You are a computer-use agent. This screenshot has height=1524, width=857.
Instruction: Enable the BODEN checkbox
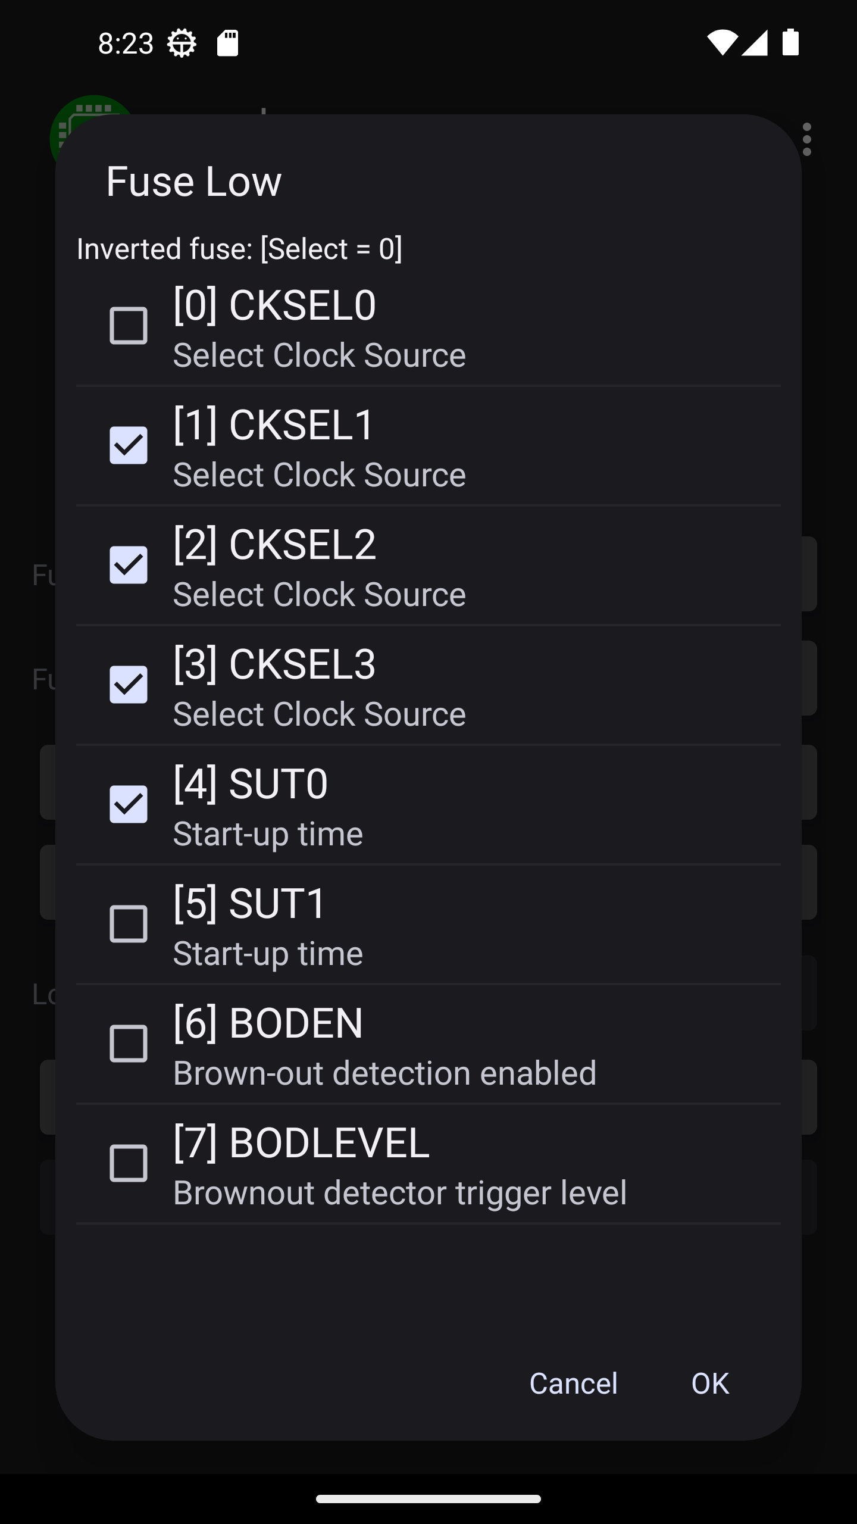[129, 1044]
